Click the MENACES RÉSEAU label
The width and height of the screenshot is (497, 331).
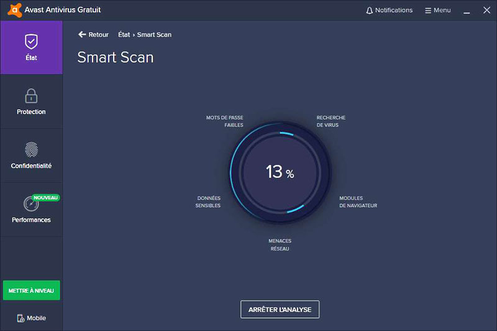[280, 245]
